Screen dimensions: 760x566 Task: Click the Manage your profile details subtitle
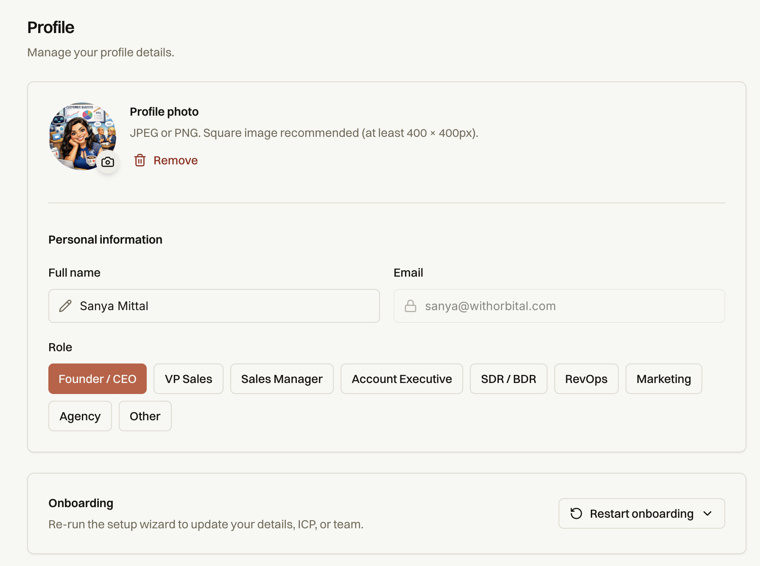click(x=101, y=53)
